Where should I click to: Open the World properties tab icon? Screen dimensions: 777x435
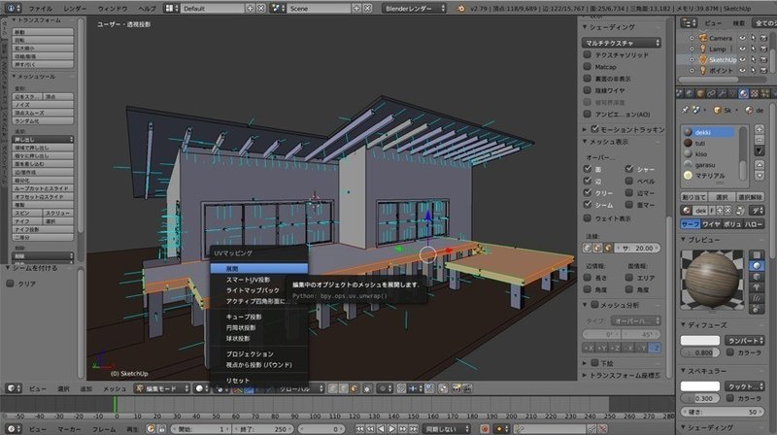(690, 93)
